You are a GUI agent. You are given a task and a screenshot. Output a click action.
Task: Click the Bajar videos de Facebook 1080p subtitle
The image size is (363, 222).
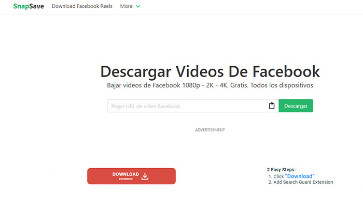(x=210, y=85)
